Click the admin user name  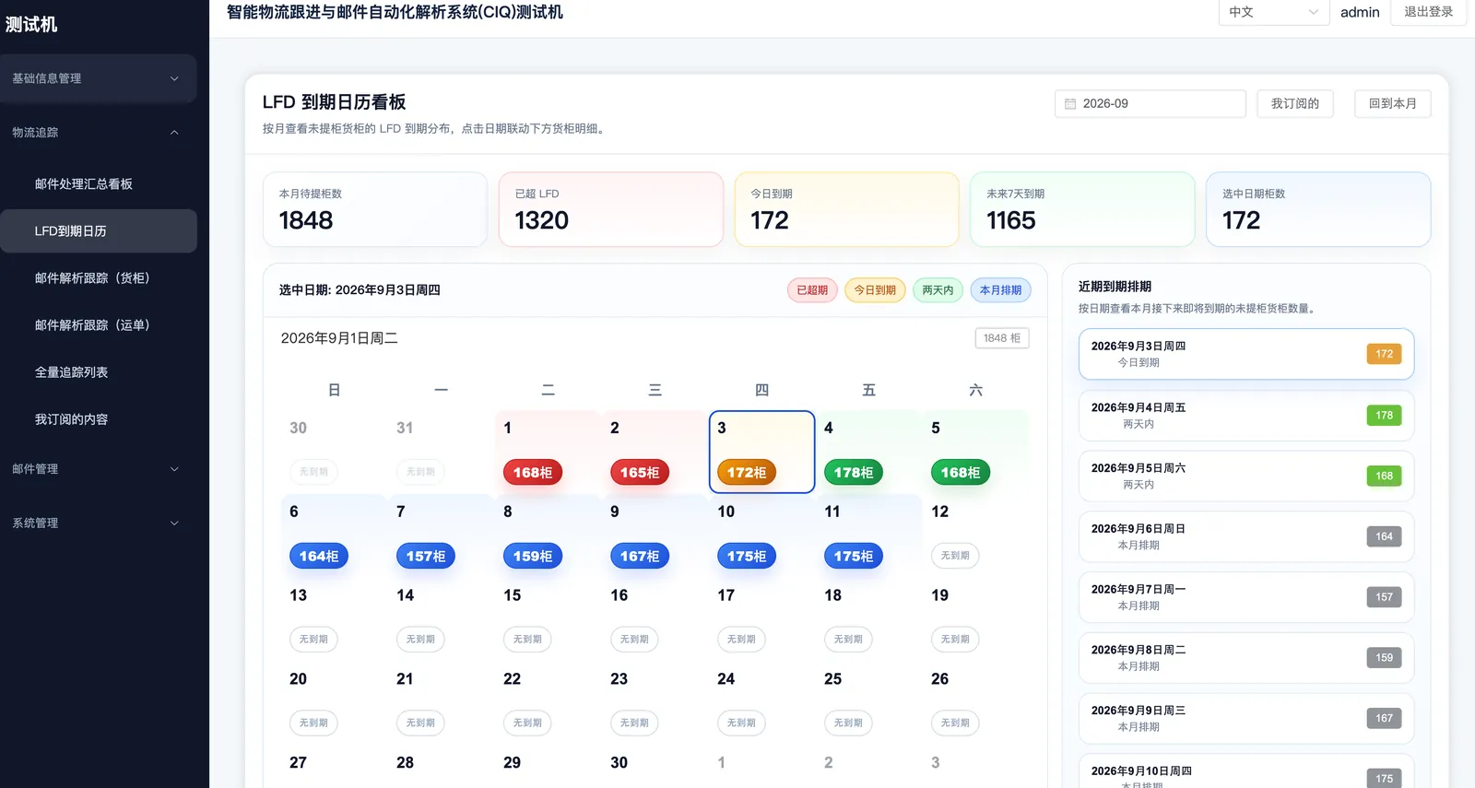click(x=1360, y=12)
